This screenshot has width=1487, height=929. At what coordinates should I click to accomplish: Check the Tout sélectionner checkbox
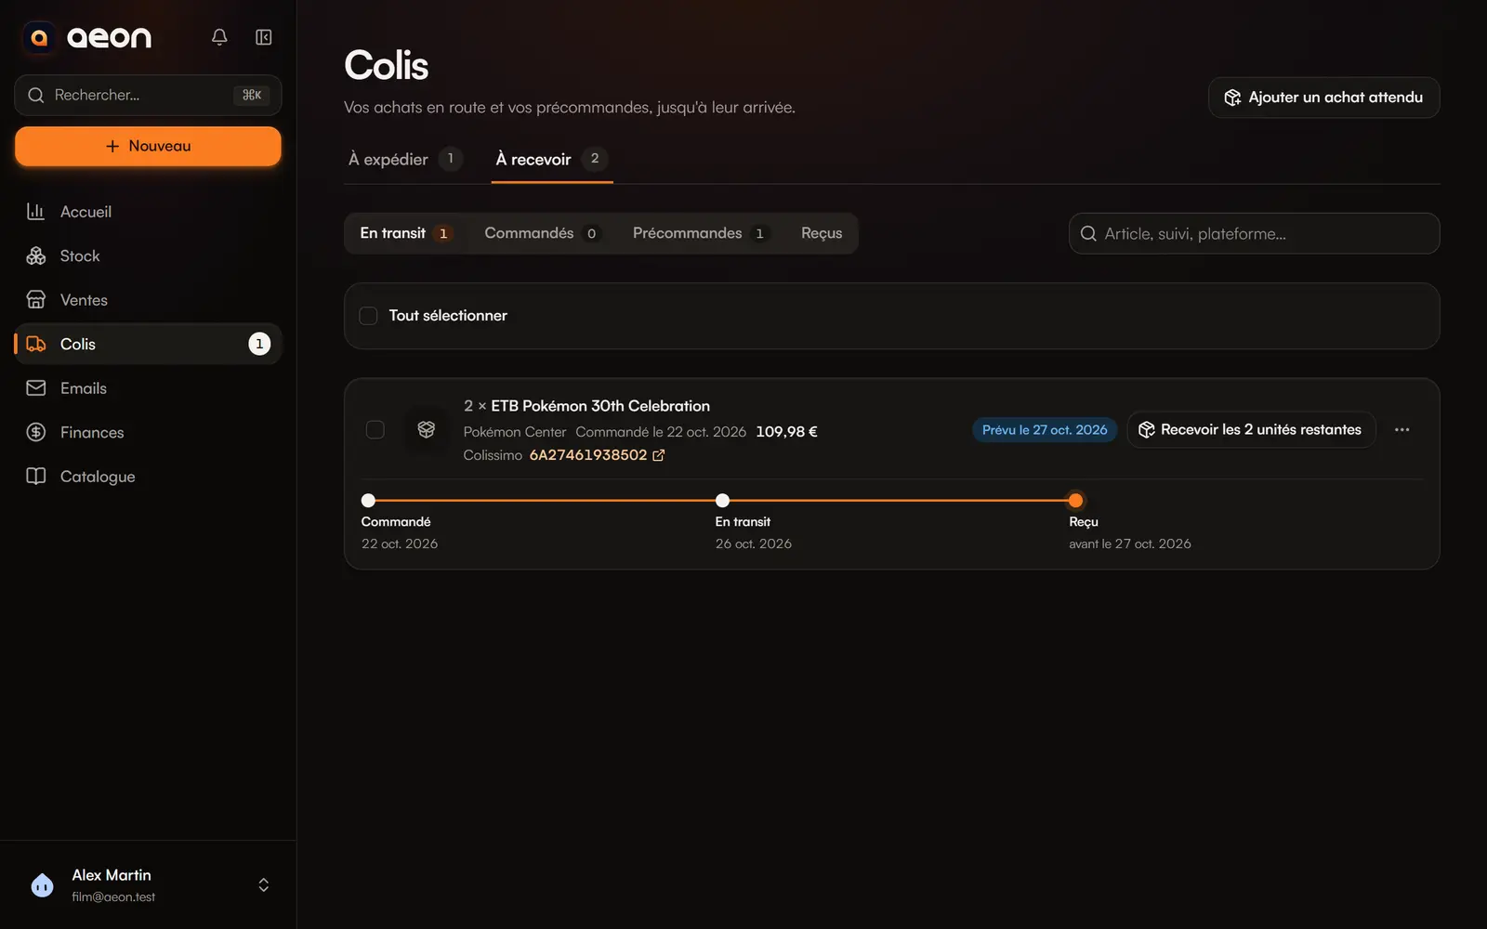click(368, 316)
